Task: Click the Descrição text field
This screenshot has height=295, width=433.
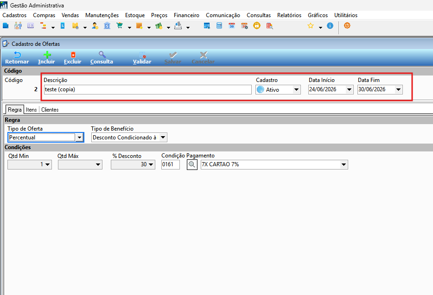Action: coord(148,90)
